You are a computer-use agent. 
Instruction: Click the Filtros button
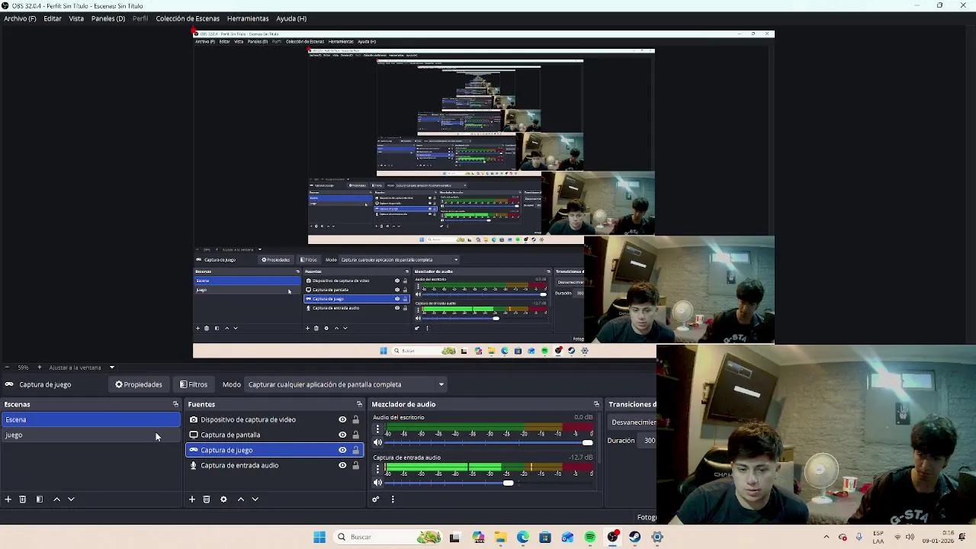(x=194, y=384)
